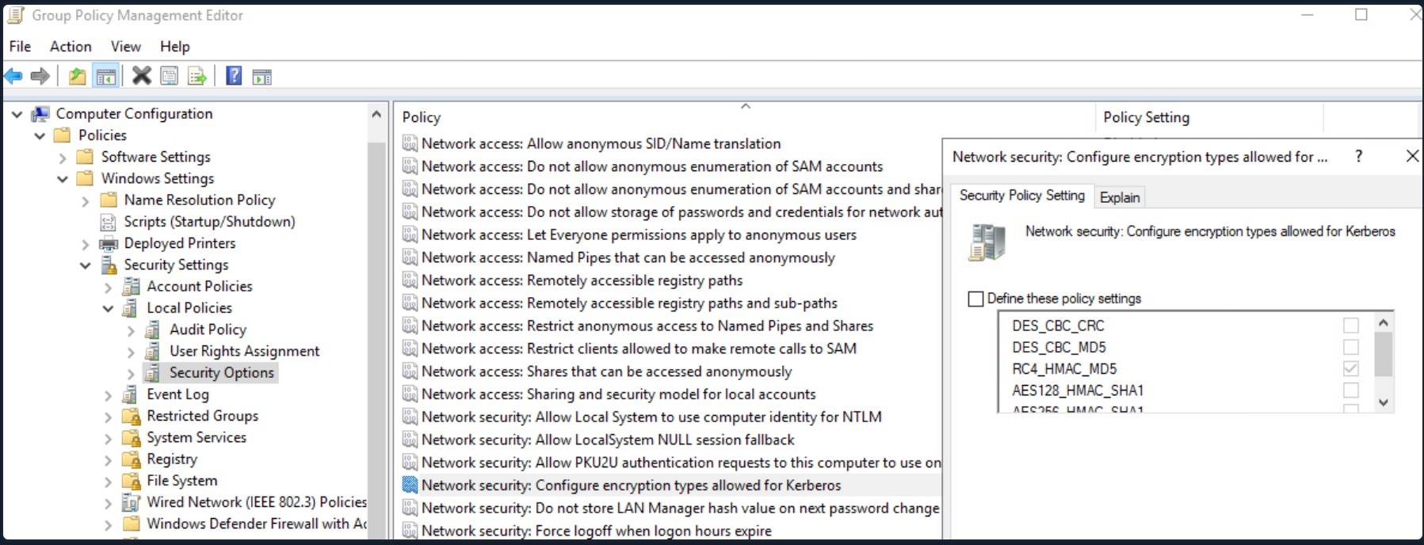Select the Audit Policy tree item
Image resolution: width=1424 pixels, height=545 pixels.
pyautogui.click(x=208, y=330)
